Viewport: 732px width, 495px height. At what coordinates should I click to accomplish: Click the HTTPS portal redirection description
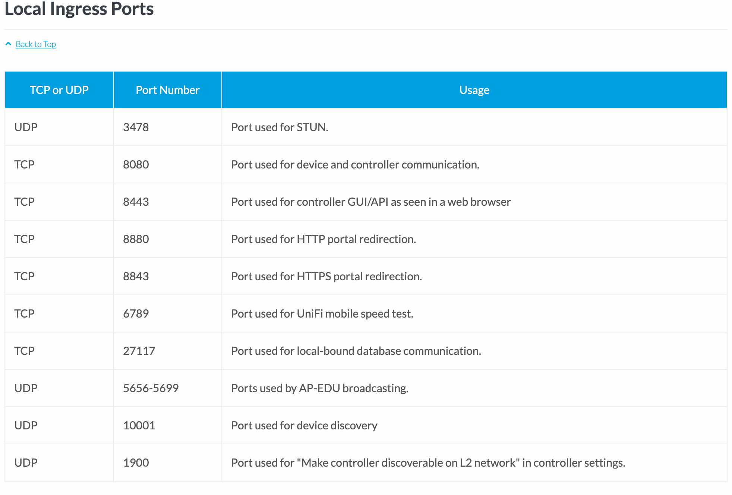[326, 276]
